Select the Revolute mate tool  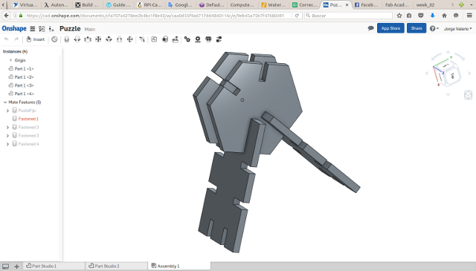click(77, 39)
